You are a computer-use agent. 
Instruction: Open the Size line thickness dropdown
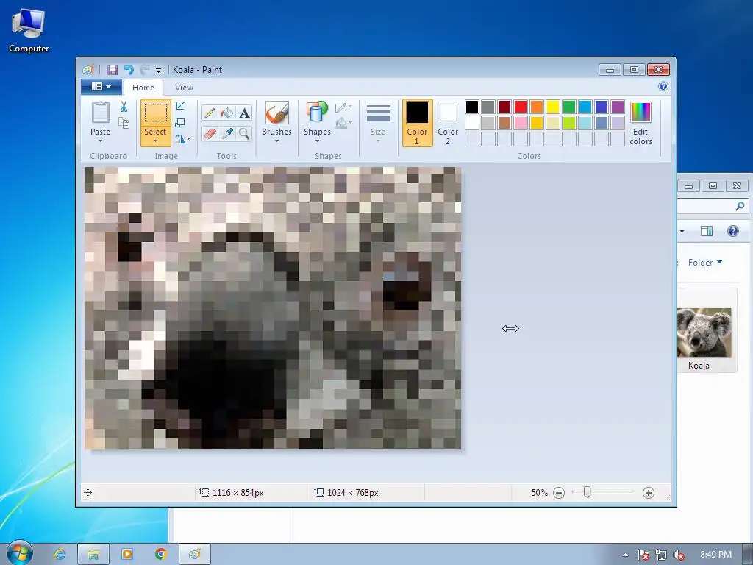click(x=378, y=122)
